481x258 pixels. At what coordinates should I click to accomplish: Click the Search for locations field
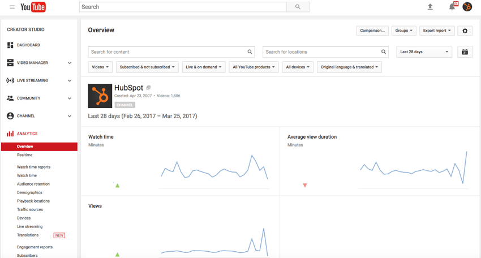click(325, 52)
